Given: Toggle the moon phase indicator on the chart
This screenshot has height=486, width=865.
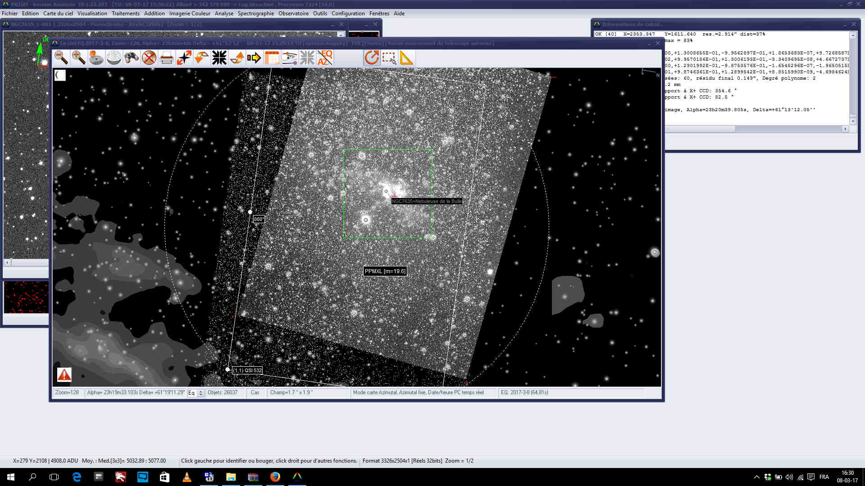Looking at the screenshot, I should [60, 75].
